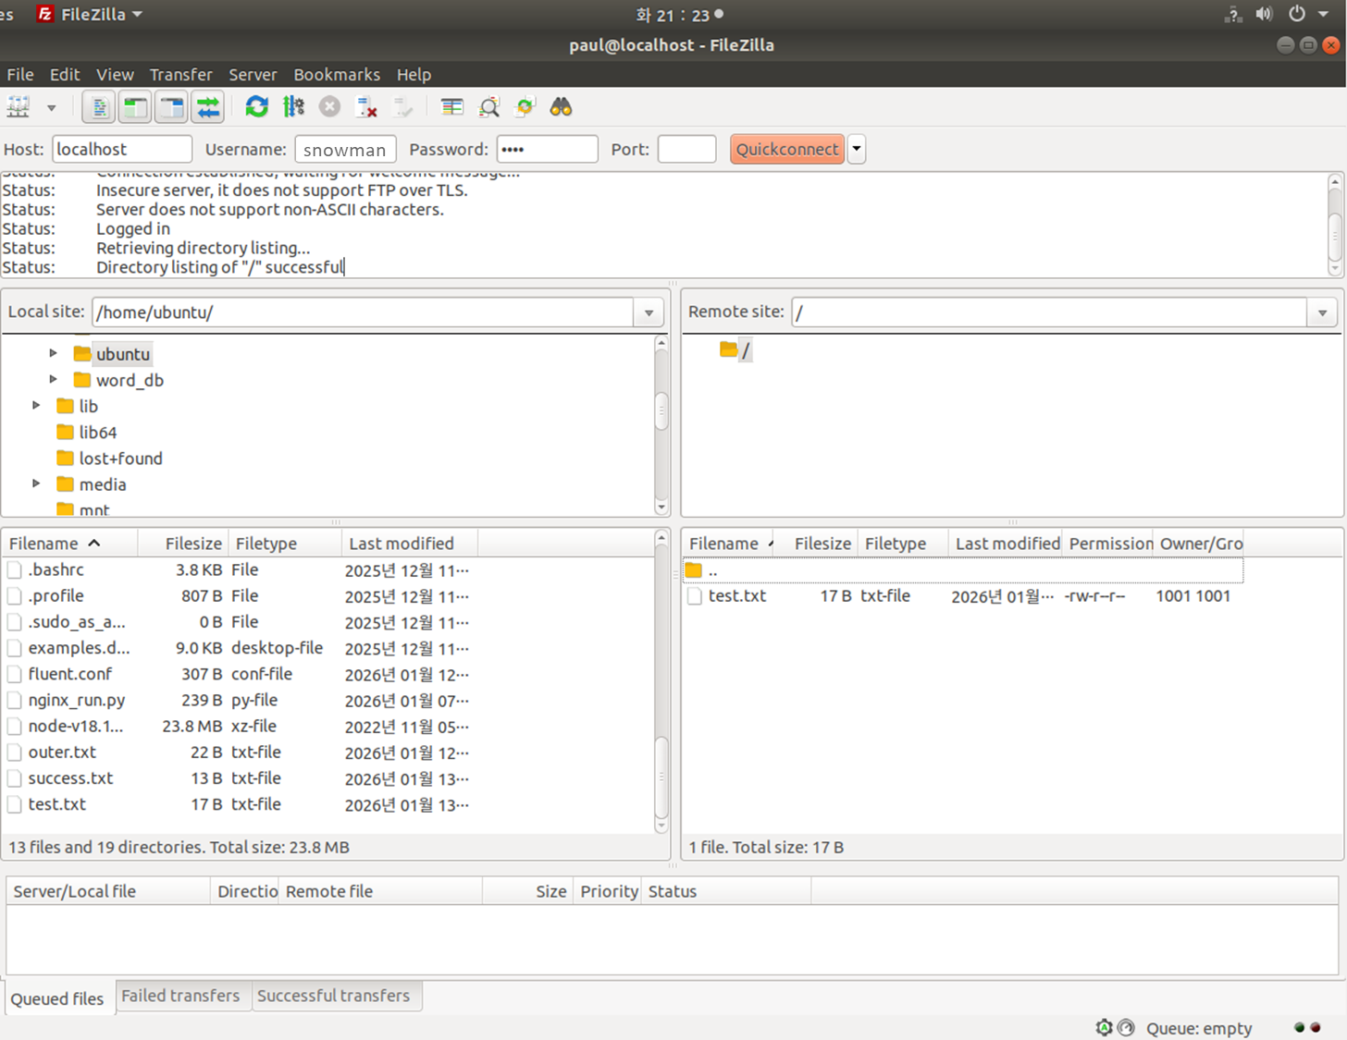Expand the media folder in local tree

coord(36,483)
